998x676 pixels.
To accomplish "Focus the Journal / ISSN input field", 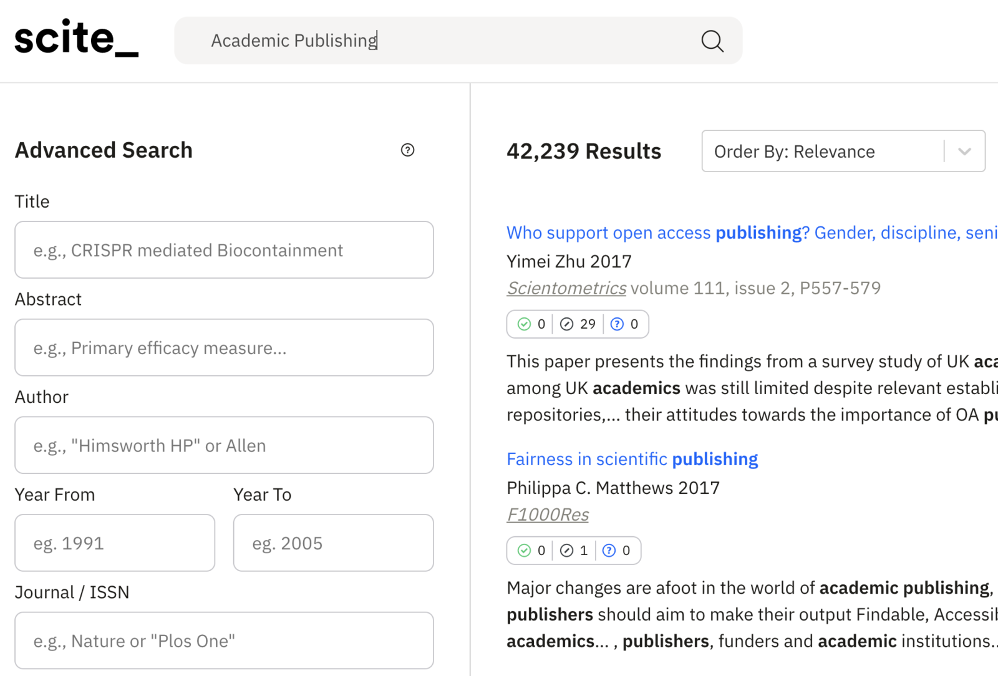I will (x=224, y=640).
